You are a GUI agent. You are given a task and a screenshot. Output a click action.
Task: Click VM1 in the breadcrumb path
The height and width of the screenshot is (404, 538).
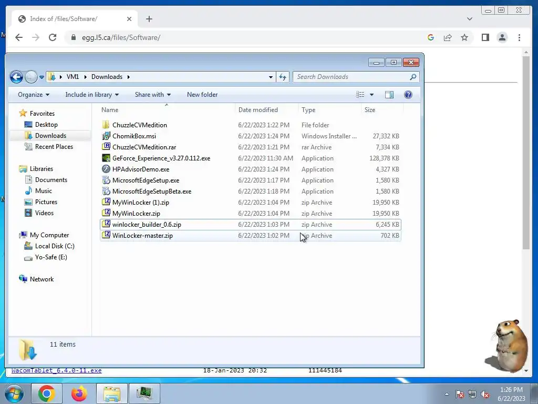[x=73, y=77]
